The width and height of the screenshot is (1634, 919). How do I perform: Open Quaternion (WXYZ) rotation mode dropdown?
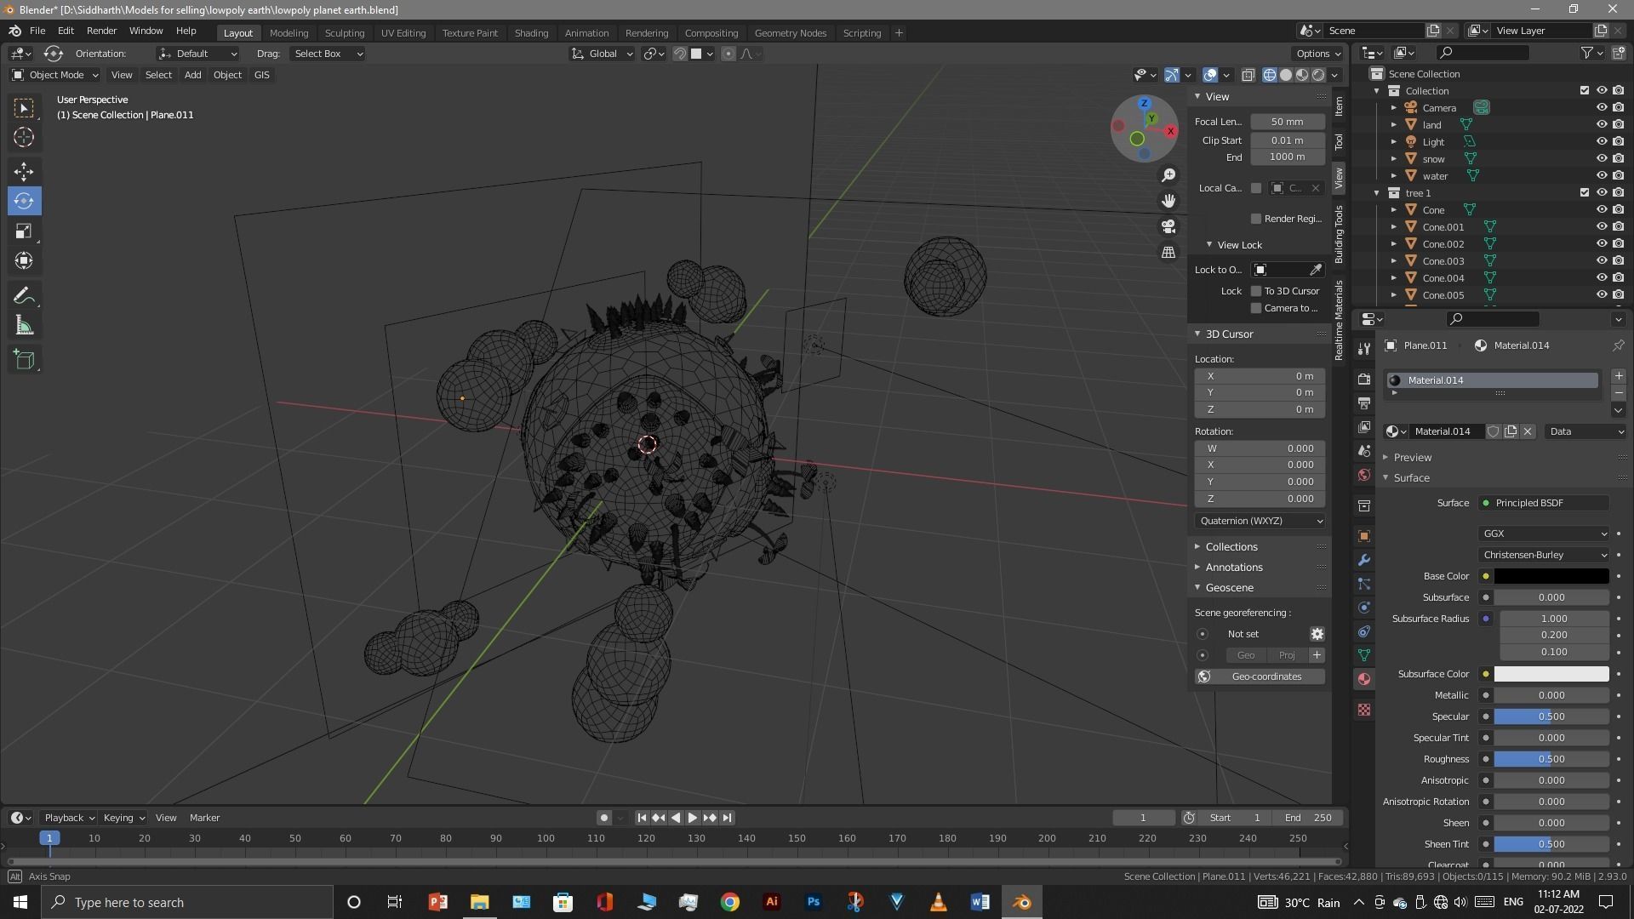(x=1260, y=521)
